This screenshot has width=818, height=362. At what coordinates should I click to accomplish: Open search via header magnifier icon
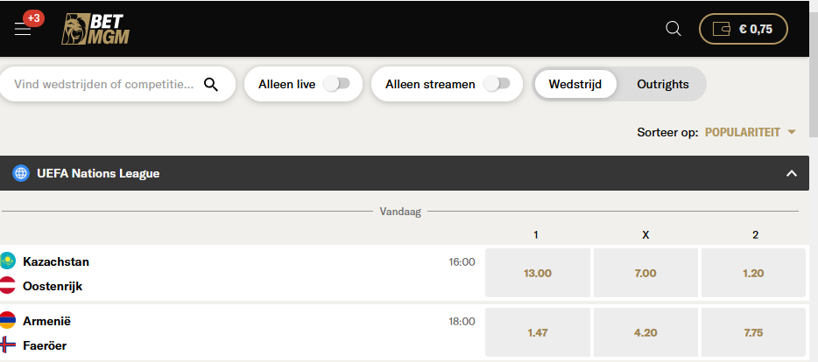(673, 29)
